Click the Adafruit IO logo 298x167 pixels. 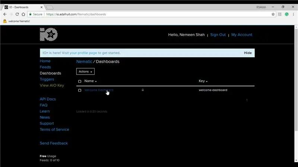[x=49, y=34]
